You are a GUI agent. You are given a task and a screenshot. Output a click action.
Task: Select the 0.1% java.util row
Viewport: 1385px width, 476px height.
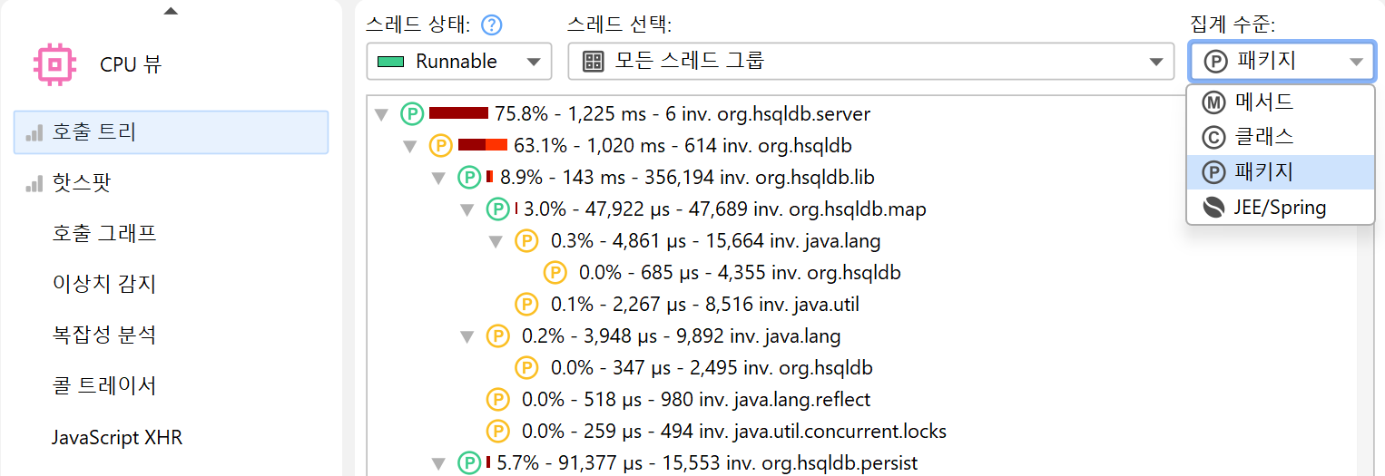(x=705, y=305)
